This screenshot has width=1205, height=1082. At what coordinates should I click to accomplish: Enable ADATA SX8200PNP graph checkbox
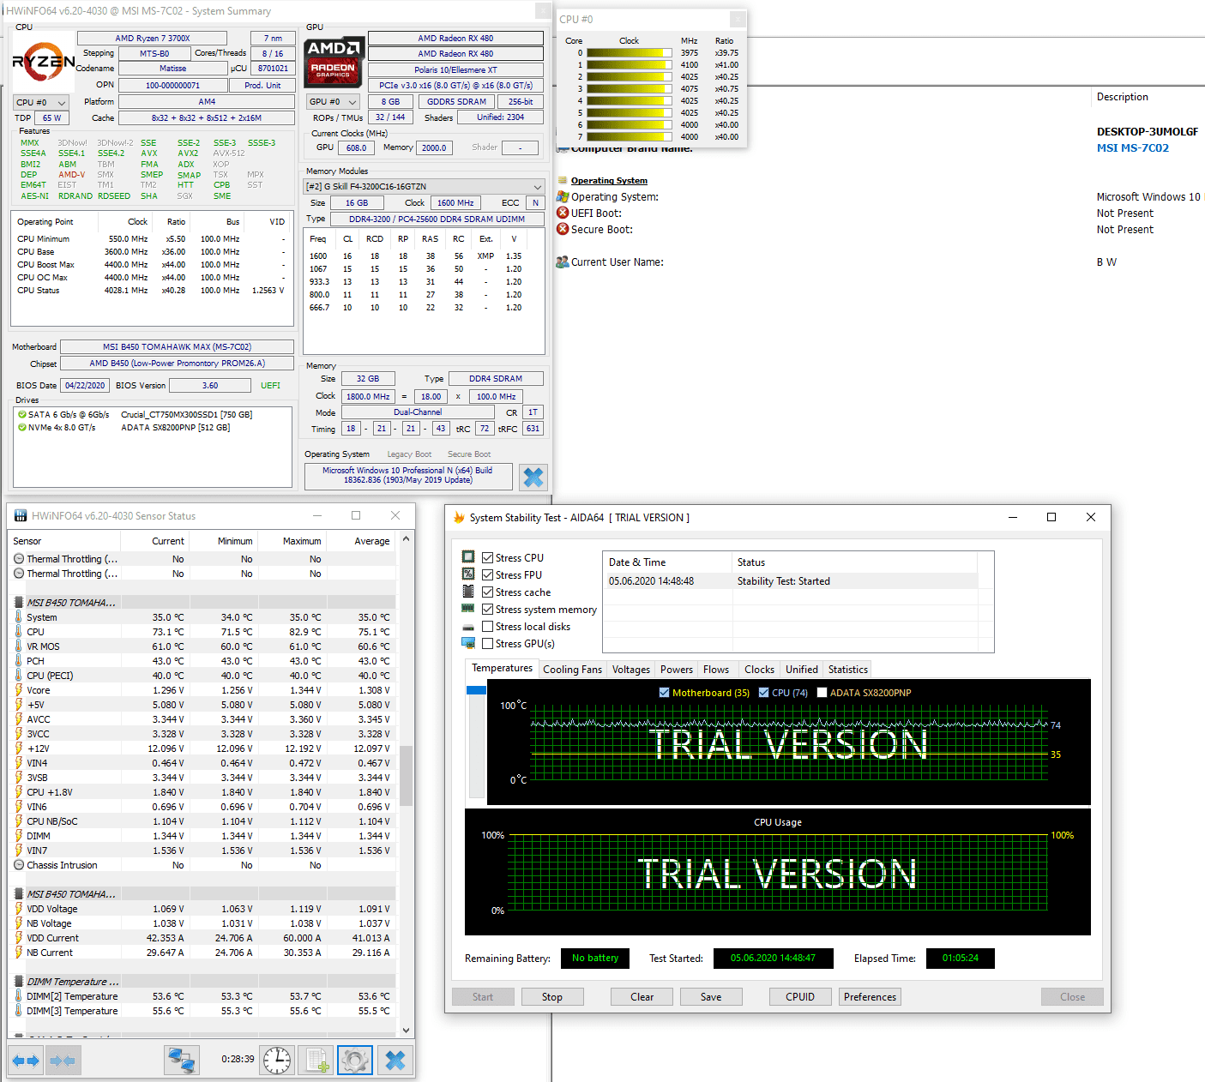tap(822, 692)
